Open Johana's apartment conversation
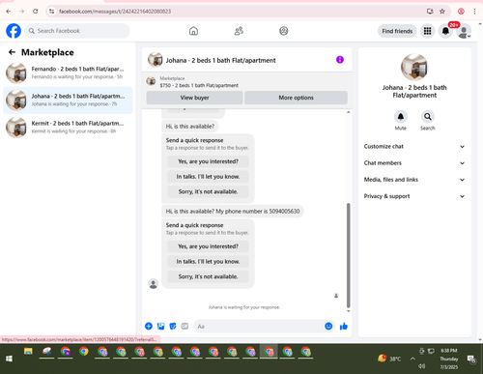This screenshot has height=374, width=483. [68, 101]
